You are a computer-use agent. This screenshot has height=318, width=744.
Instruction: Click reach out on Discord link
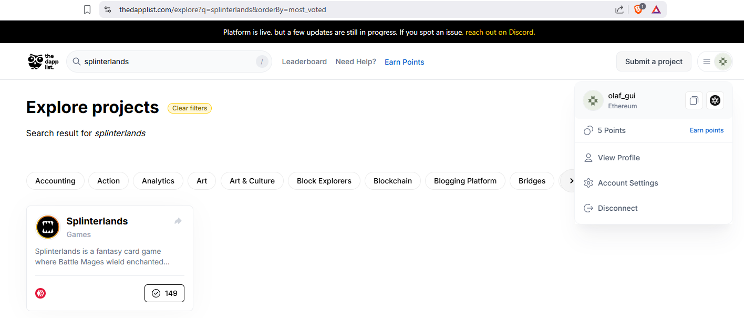click(x=499, y=32)
